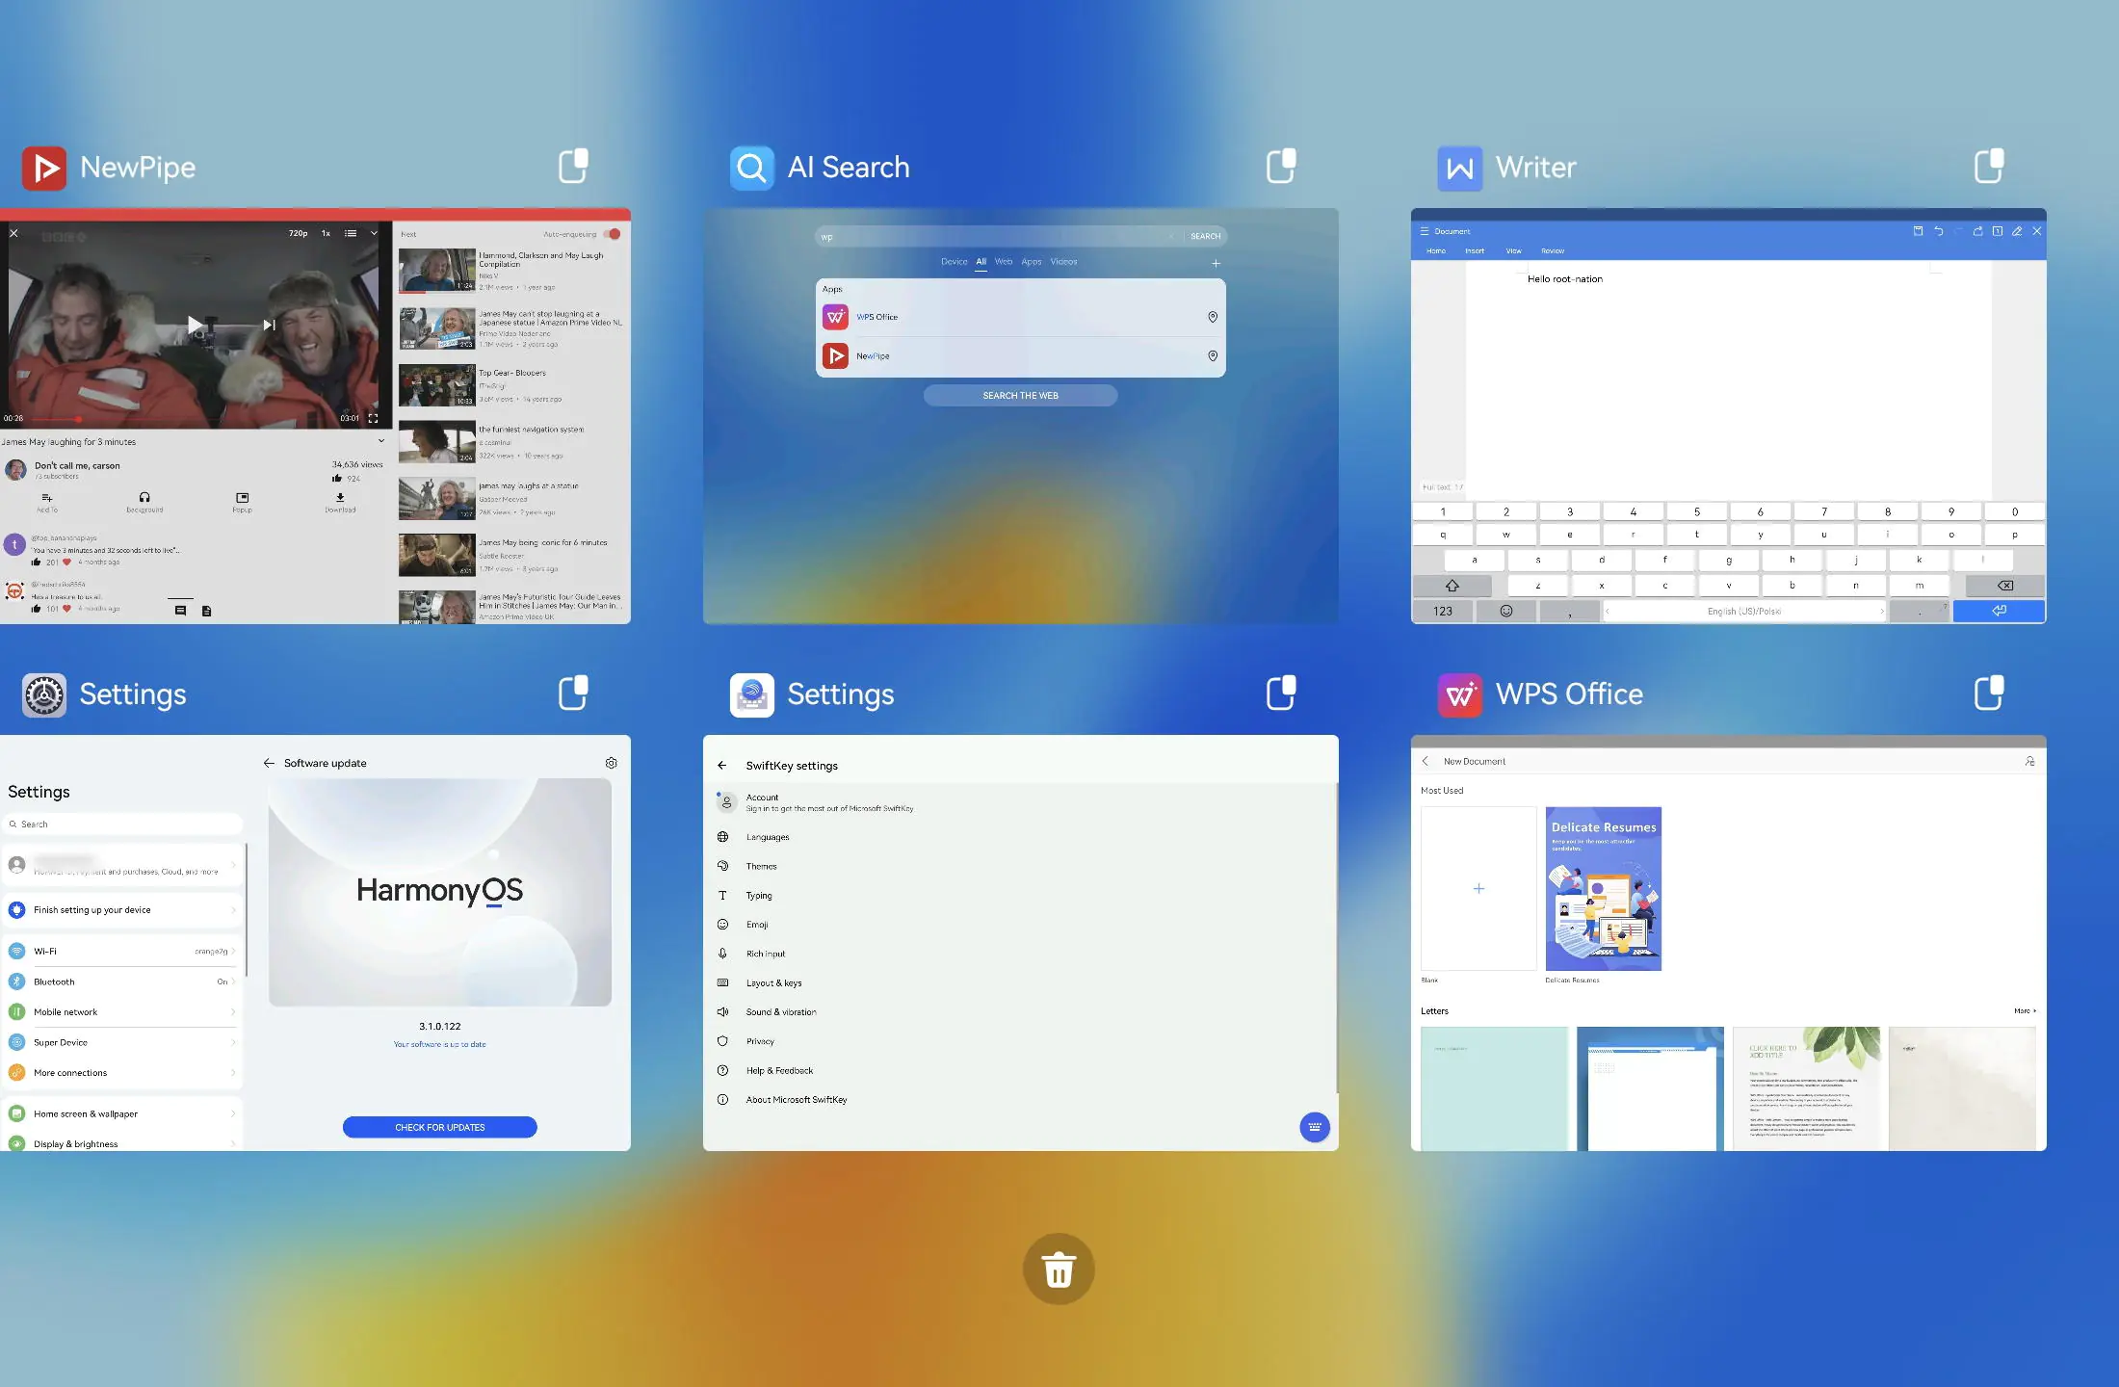The width and height of the screenshot is (2119, 1387).
Task: Expand James May video title description
Action: point(381,441)
